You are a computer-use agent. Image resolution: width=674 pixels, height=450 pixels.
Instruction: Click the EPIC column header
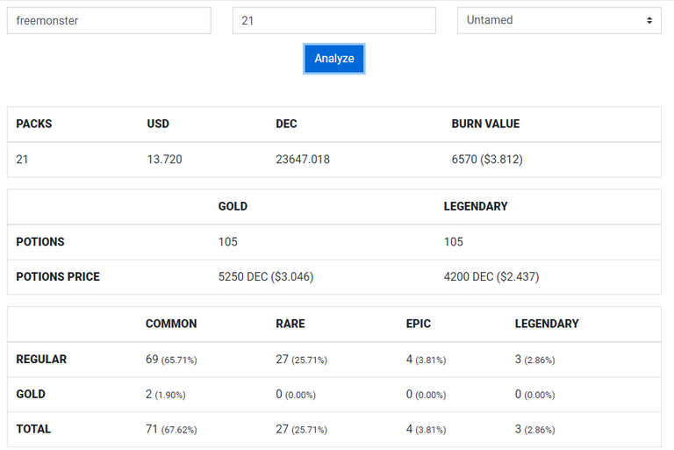point(419,324)
